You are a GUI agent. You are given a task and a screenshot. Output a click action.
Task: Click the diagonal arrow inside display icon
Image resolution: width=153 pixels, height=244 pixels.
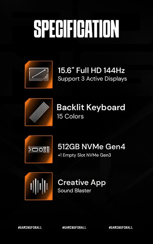coord(39,73)
